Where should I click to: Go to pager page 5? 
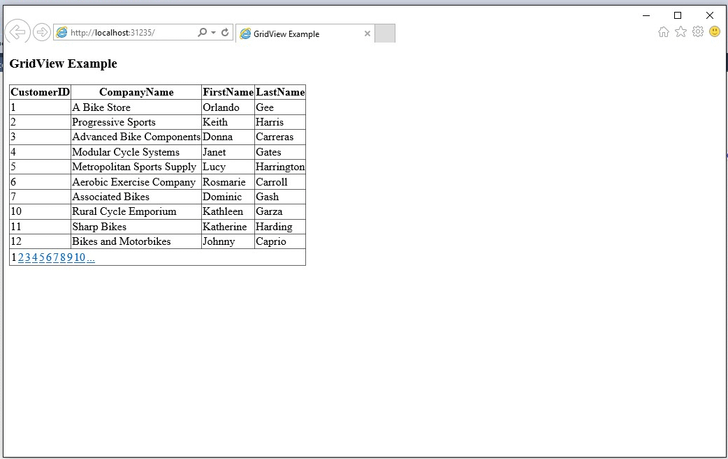42,257
